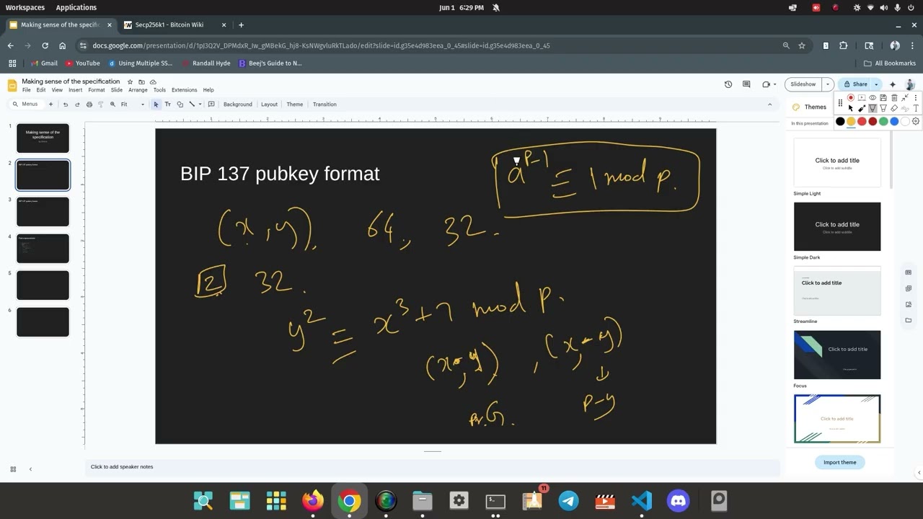Image resolution: width=923 pixels, height=519 pixels.
Task: Open the Arrange menu
Action: pos(138,90)
